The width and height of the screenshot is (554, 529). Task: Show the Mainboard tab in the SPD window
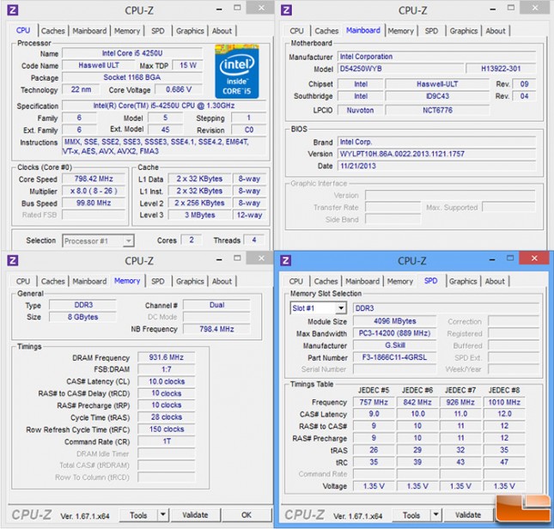pyautogui.click(x=362, y=281)
